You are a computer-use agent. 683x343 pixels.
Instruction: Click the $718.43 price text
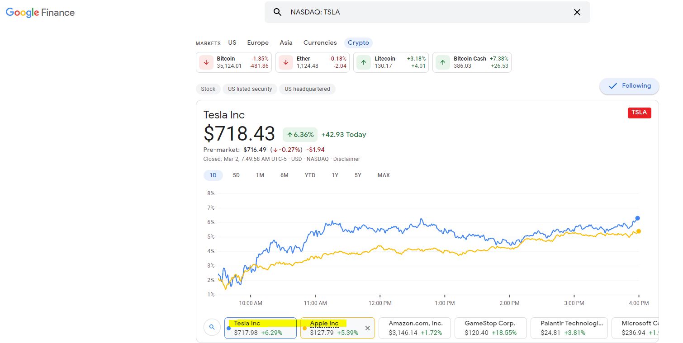(x=239, y=134)
